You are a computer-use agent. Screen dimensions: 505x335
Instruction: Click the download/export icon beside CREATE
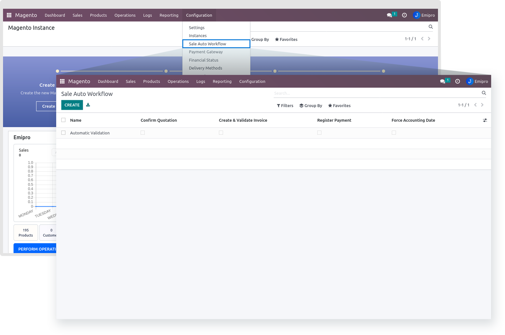point(88,105)
